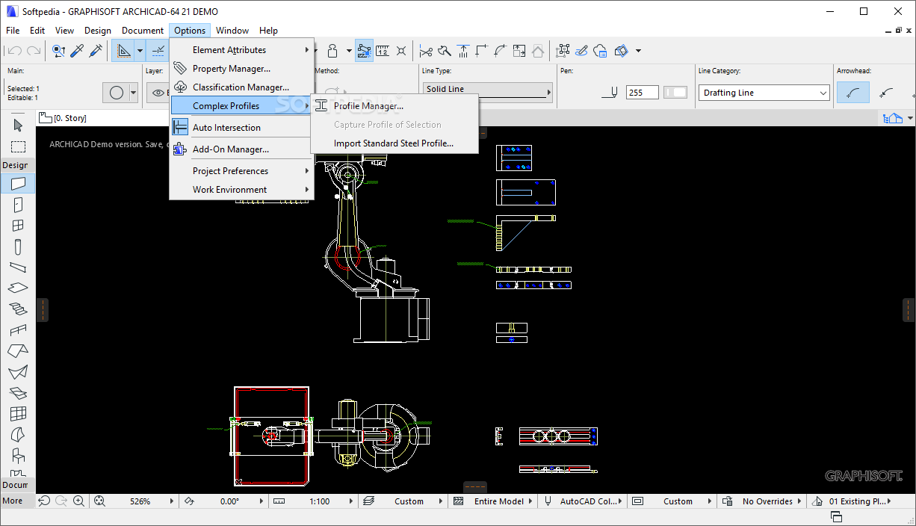
Task: Click the Fillet arc icon
Action: (x=501, y=51)
